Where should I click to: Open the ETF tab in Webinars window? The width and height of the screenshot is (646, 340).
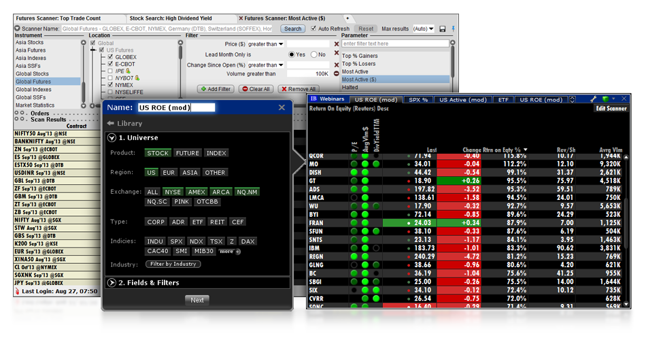click(503, 100)
